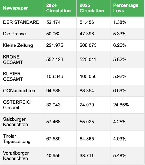Select the ÖSTERREICH Gesamt name cell
The height and width of the screenshot is (165, 145).
tap(22, 105)
